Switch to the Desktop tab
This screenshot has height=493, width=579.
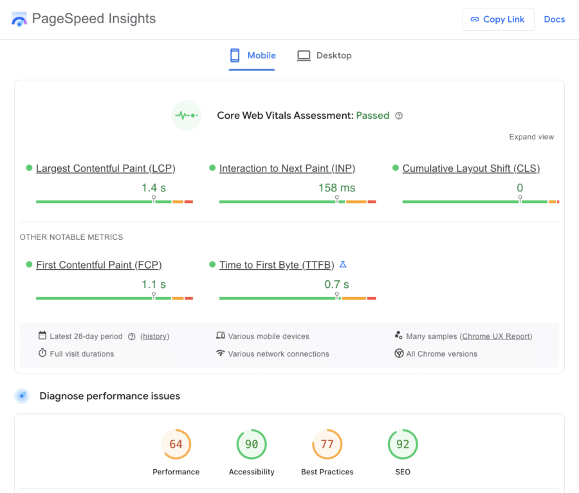pos(325,56)
